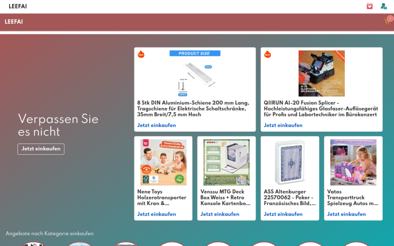The width and height of the screenshot is (394, 246).
Task: Open the shopping cart icon
Action: click(387, 22)
